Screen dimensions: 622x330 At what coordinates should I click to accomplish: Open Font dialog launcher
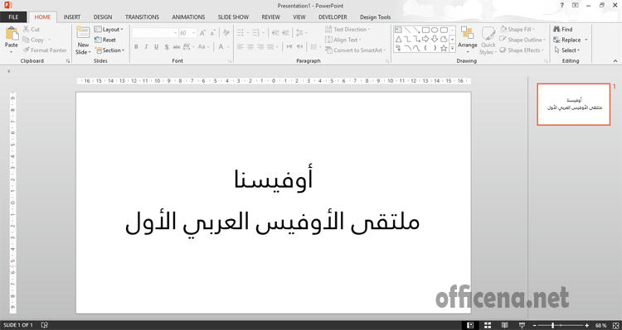(x=230, y=61)
